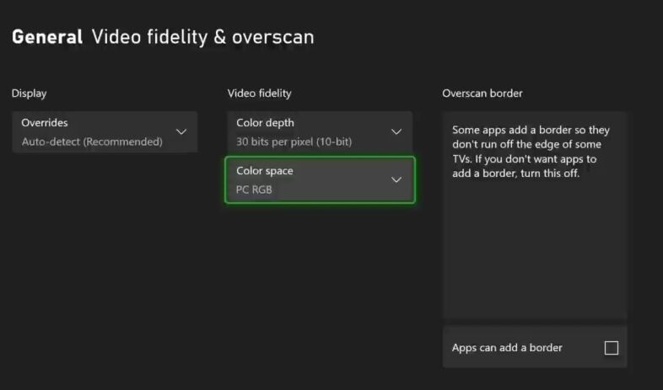This screenshot has width=663, height=390.
Task: Open the Color space dropdown
Action: pos(320,179)
